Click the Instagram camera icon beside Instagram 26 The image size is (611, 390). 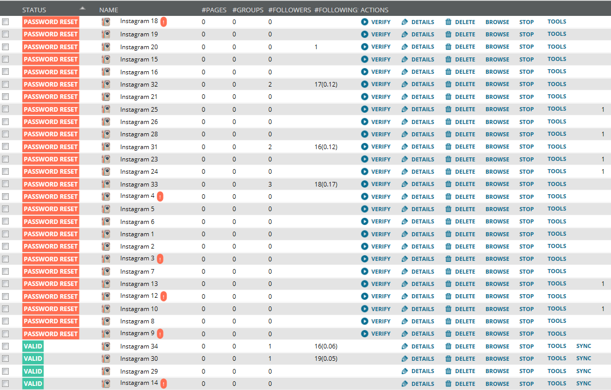click(x=106, y=121)
